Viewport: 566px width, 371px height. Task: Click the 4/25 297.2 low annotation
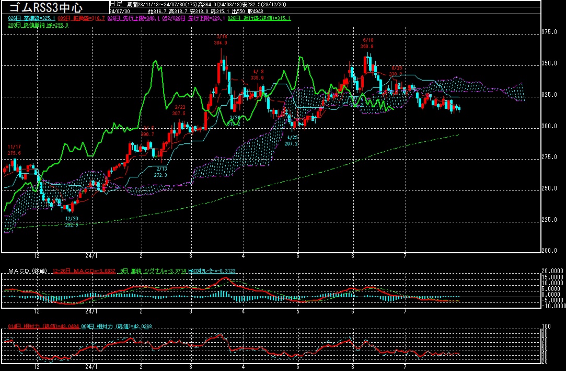pyautogui.click(x=292, y=141)
